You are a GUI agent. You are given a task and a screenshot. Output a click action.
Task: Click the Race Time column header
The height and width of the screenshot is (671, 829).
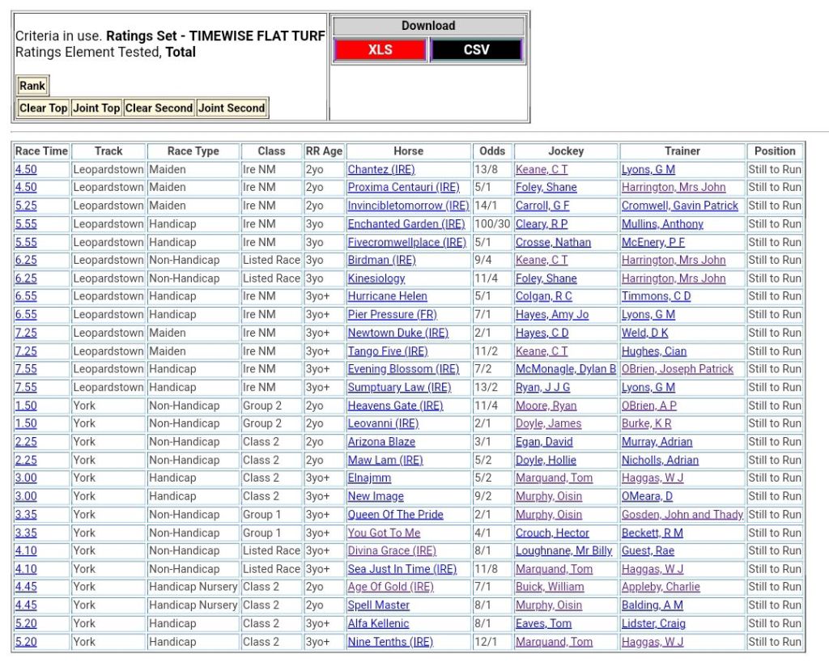tap(41, 151)
